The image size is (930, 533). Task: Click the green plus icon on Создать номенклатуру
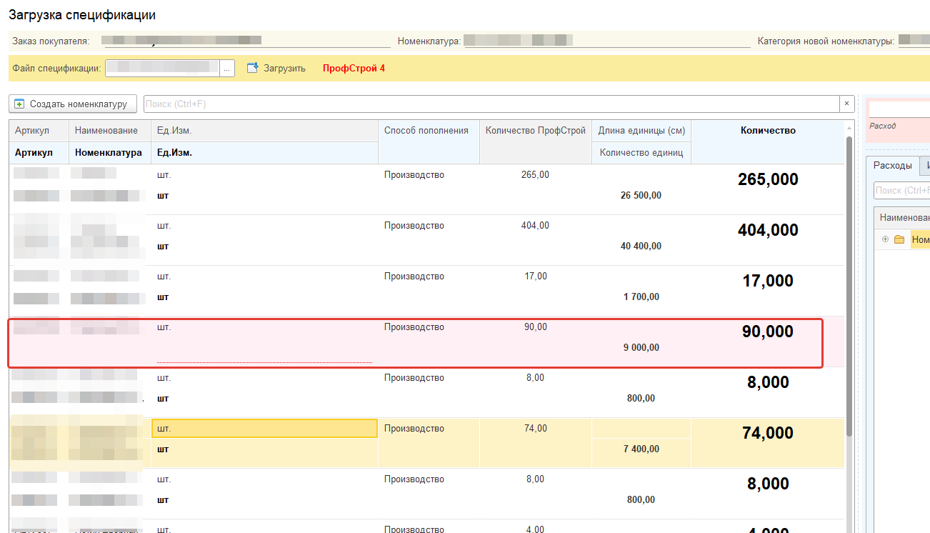pyautogui.click(x=19, y=104)
